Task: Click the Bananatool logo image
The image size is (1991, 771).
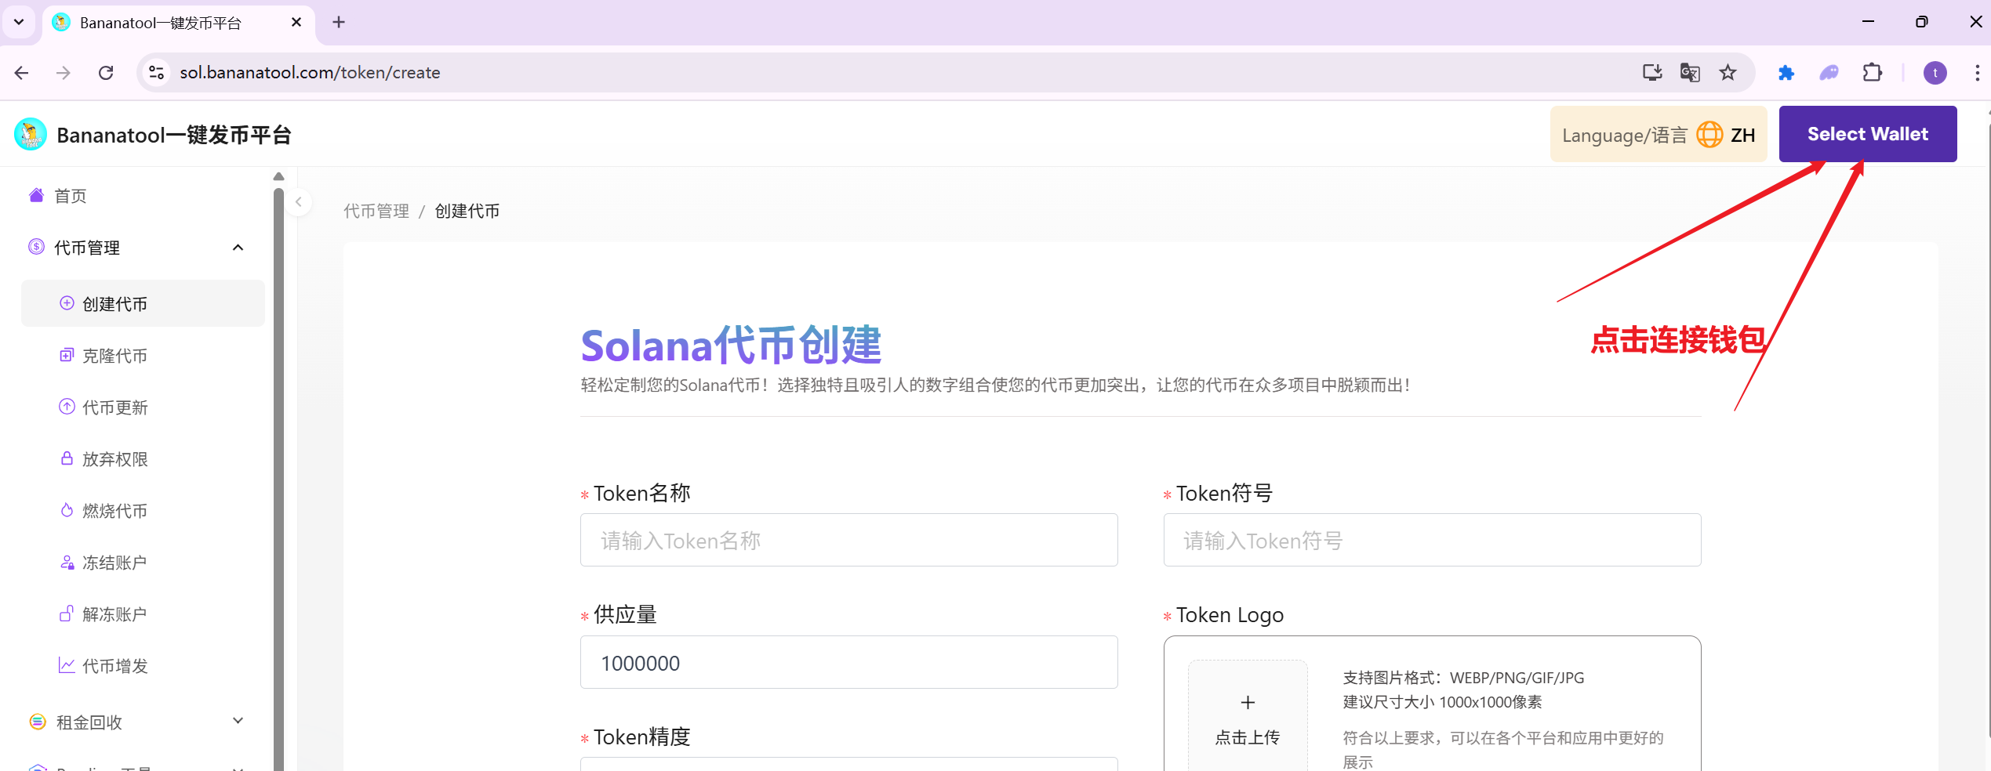Action: [x=31, y=135]
